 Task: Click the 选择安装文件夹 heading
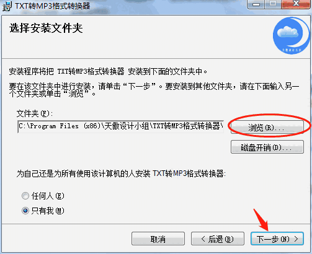tap(46, 28)
